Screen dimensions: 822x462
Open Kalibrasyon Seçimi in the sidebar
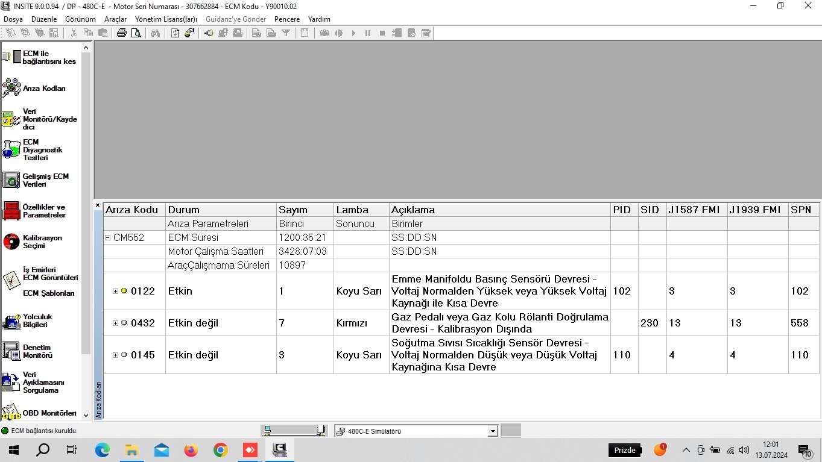click(x=11, y=242)
